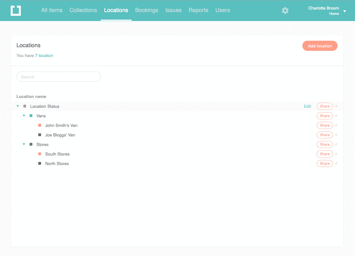Click the arrow icon on Joe Bloggs' Van row
Image resolution: width=355 pixels, height=256 pixels.
[x=336, y=135]
